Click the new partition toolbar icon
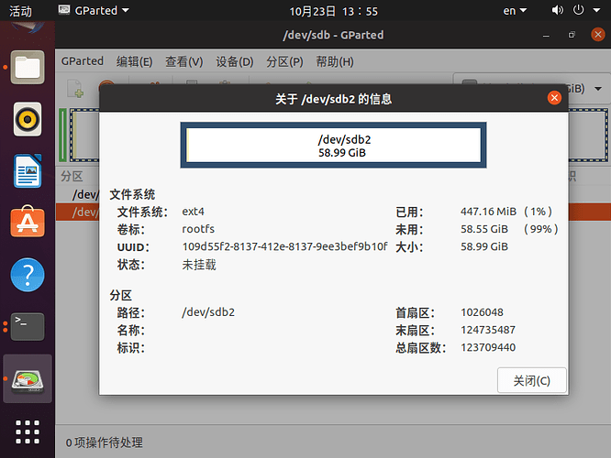The width and height of the screenshot is (611, 458). [75, 89]
